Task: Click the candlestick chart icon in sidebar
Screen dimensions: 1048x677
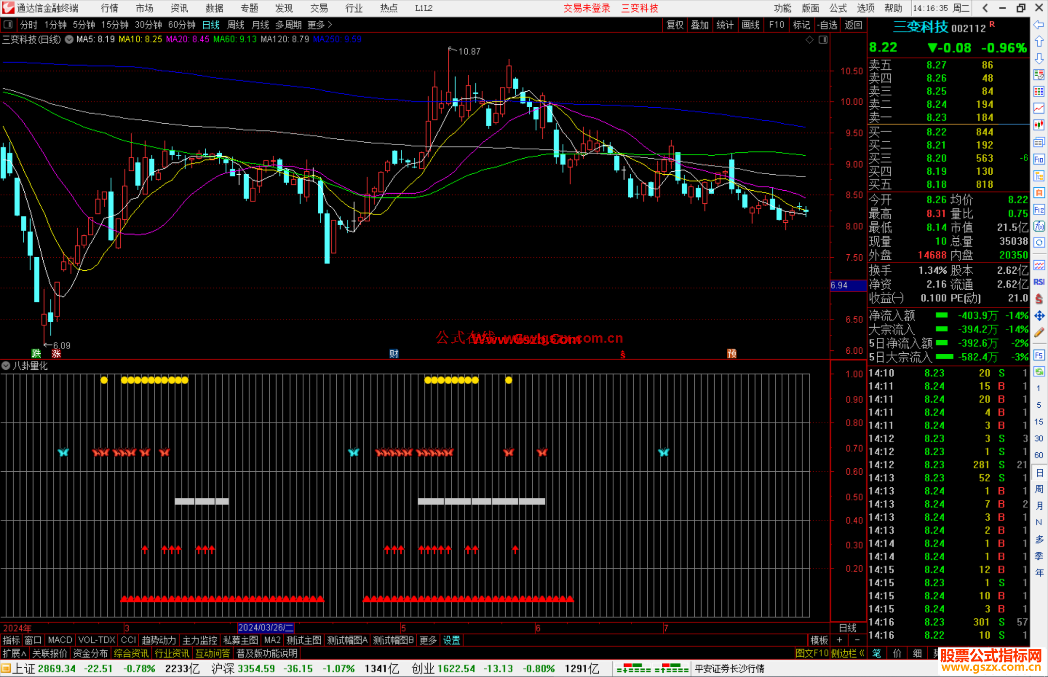Action: (x=1039, y=125)
